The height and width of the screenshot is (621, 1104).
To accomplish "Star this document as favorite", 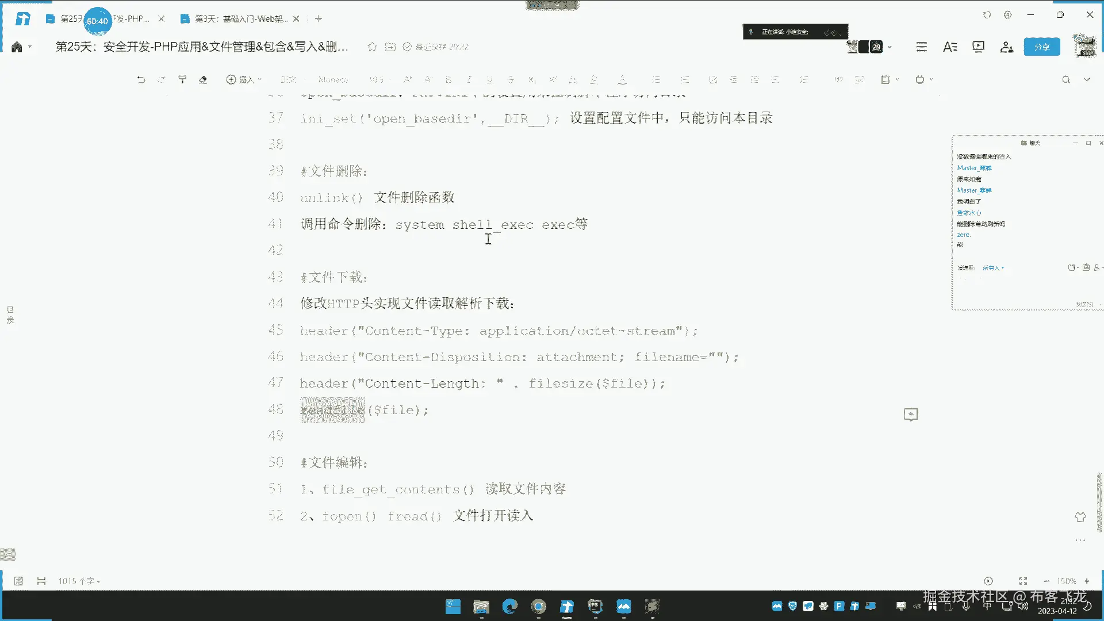I will pos(372,47).
